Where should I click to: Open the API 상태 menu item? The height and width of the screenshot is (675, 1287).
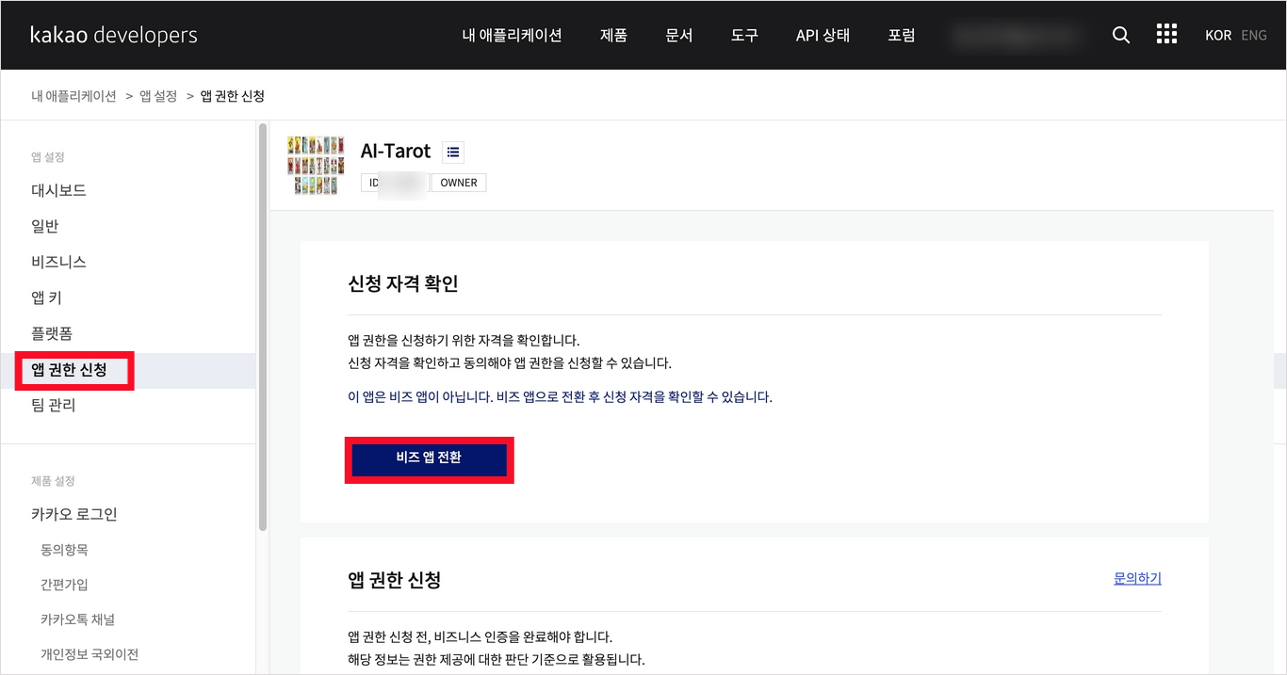[823, 35]
